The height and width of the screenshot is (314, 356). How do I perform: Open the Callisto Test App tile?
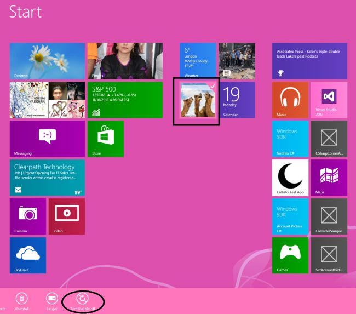point(290,178)
